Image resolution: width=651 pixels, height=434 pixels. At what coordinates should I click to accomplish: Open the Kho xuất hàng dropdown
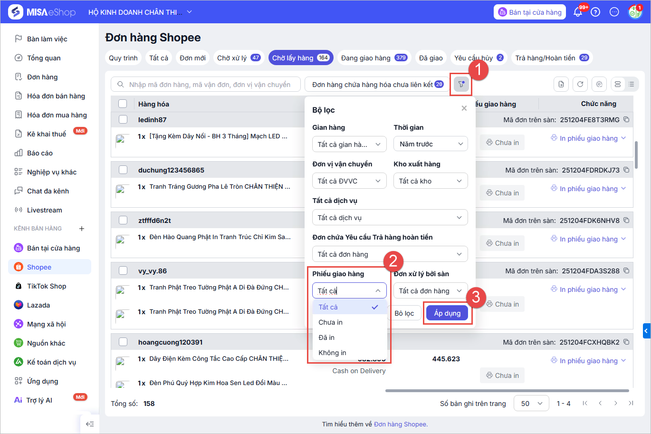(x=431, y=181)
